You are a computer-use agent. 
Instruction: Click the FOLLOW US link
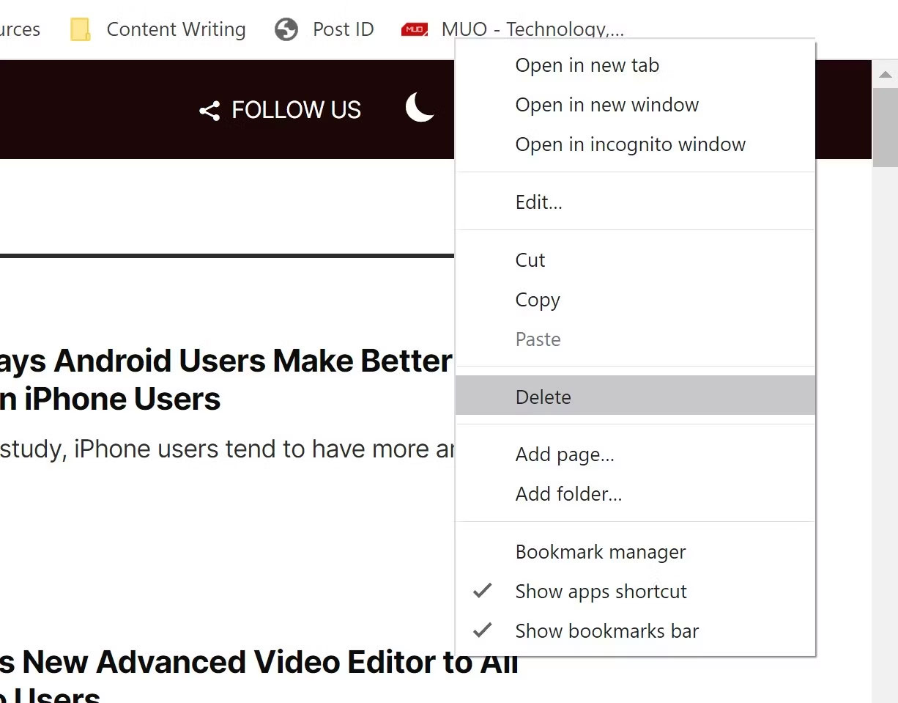[x=296, y=110]
